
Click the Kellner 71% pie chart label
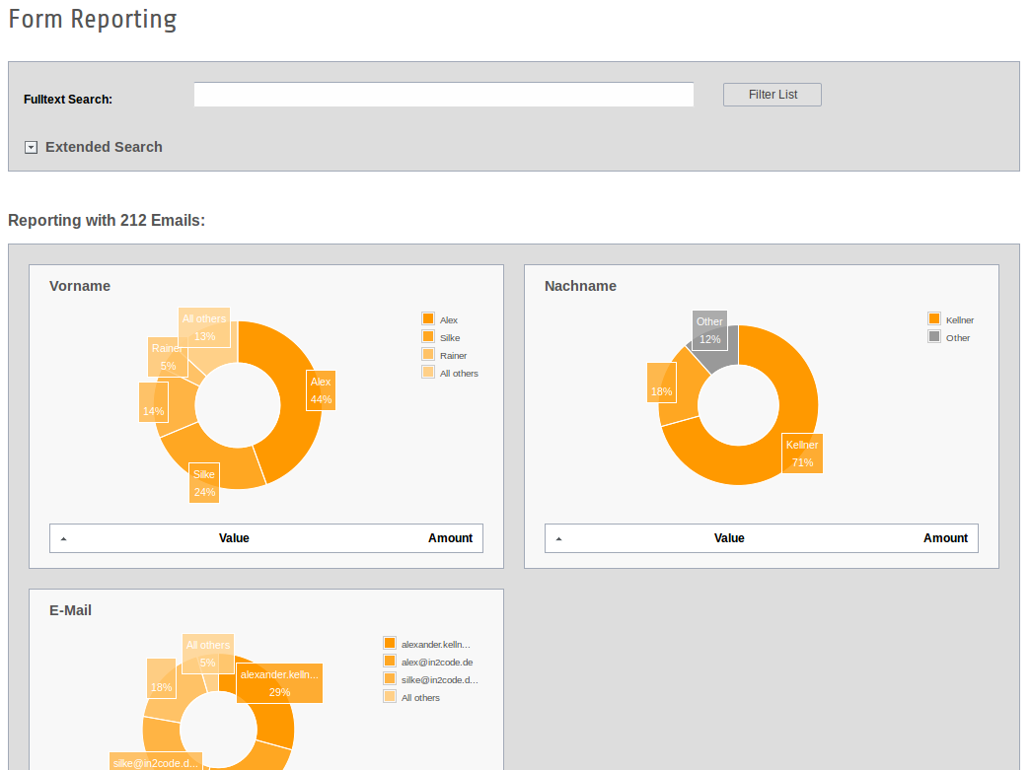802,454
